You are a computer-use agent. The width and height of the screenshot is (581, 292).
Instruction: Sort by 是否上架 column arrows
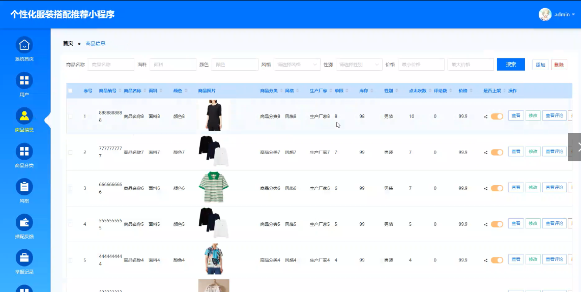tap(505, 91)
